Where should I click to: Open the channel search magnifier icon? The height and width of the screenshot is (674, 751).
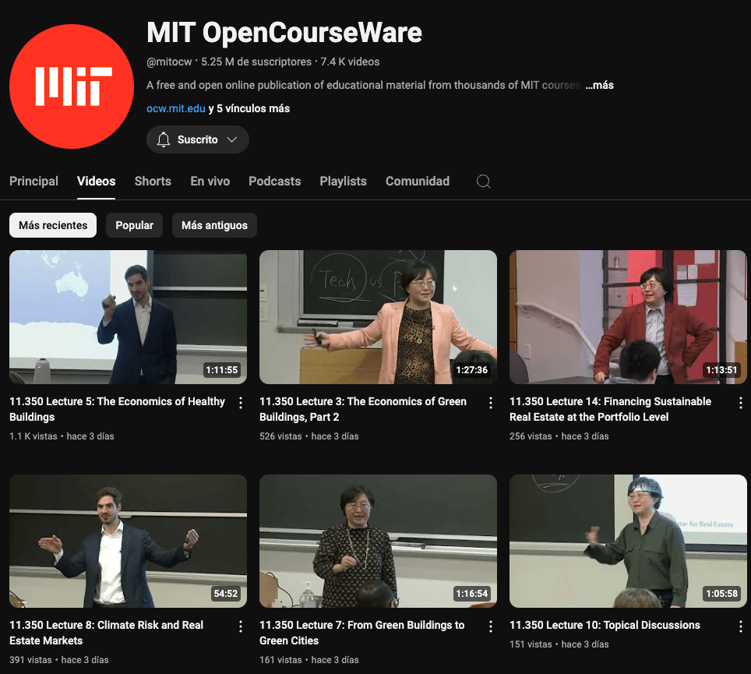483,181
